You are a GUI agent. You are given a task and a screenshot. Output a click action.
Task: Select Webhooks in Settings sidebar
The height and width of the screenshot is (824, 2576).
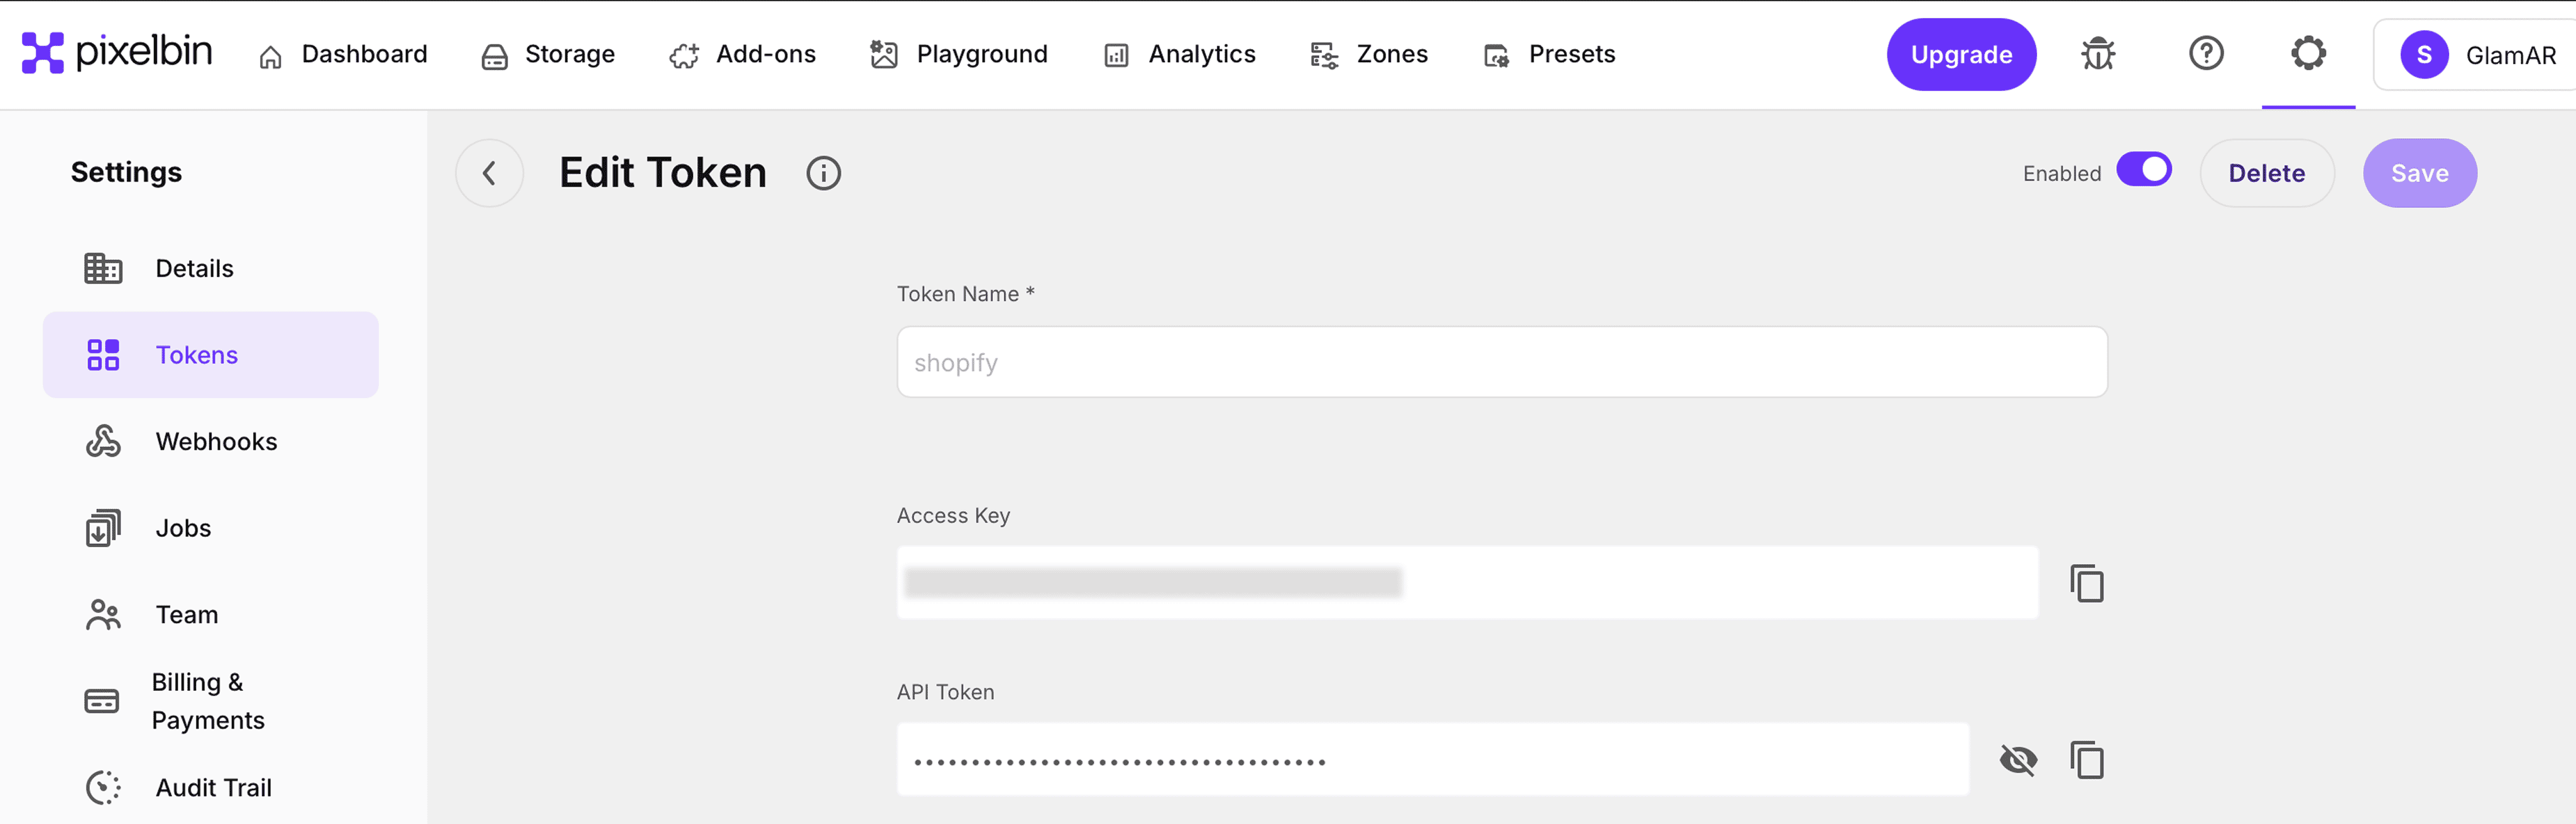point(215,441)
